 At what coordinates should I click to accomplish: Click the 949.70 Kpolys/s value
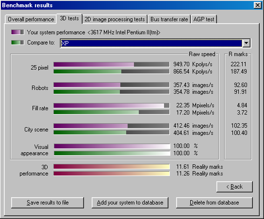193,64
